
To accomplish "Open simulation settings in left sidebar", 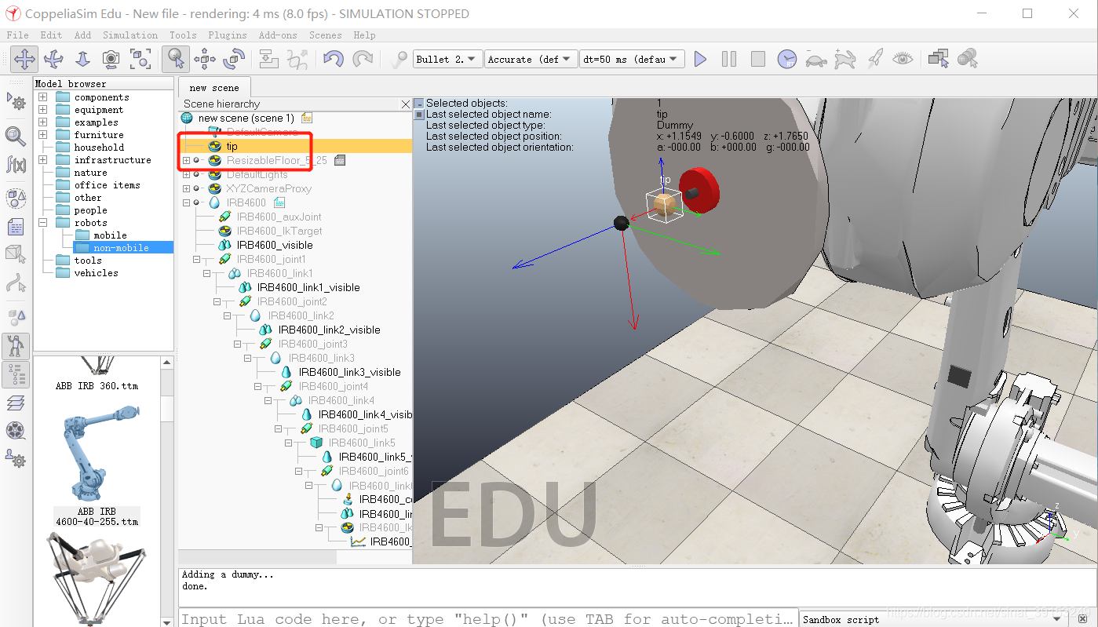I will pos(16,101).
